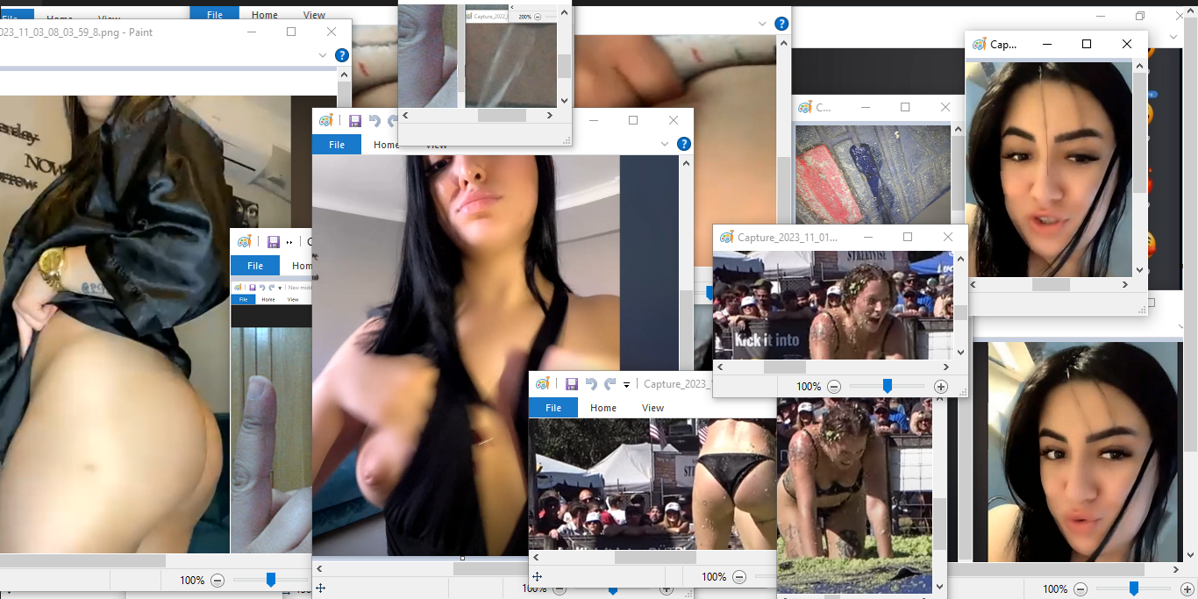Screen dimensions: 1198x599
Task: Collapse the ribbon in the center Paint window
Action: (x=665, y=145)
